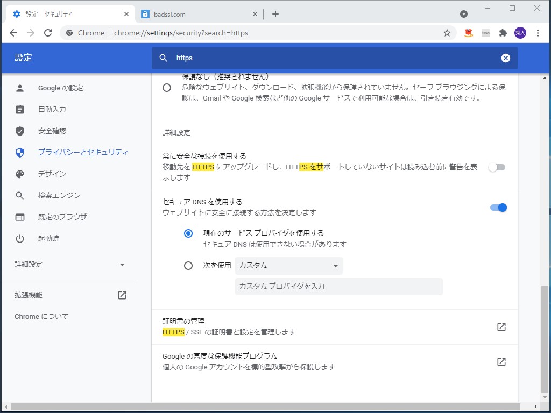Clear the https search with the X button
The width and height of the screenshot is (551, 413).
coord(505,58)
